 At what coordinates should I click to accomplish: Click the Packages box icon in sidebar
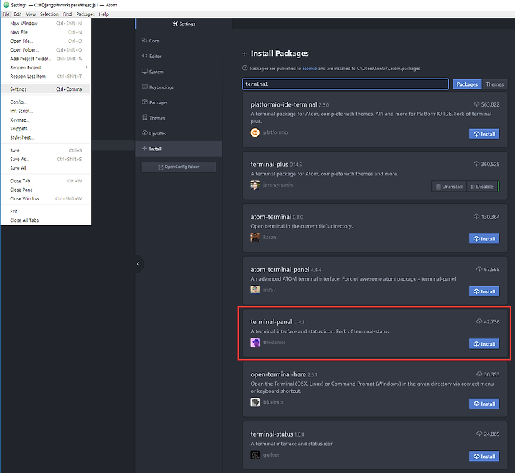pos(144,102)
